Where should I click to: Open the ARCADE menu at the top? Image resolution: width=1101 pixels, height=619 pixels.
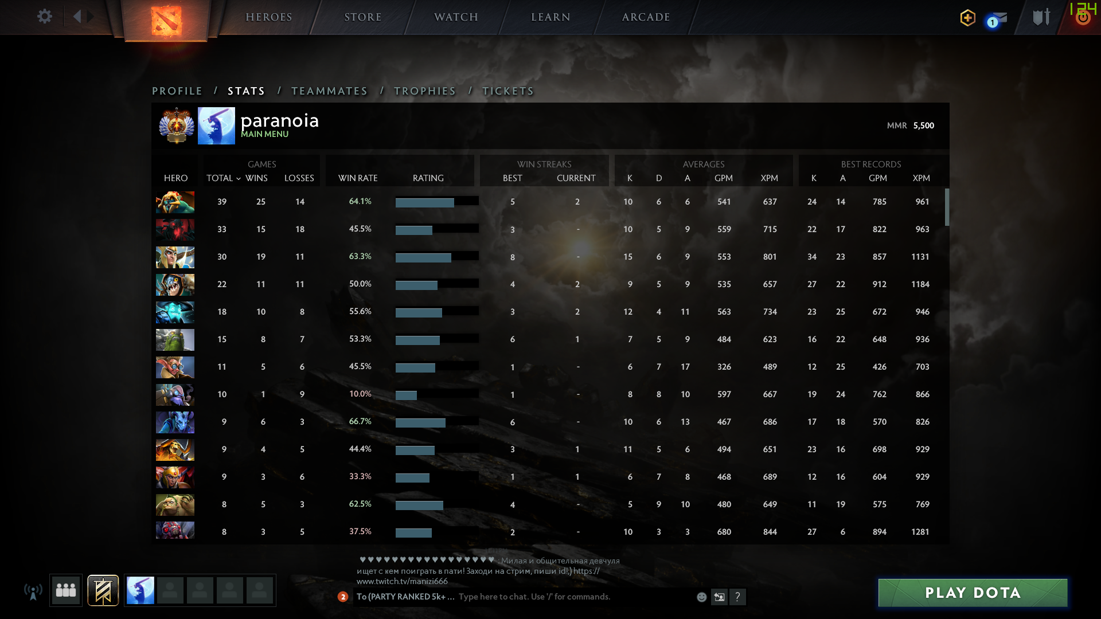point(645,17)
